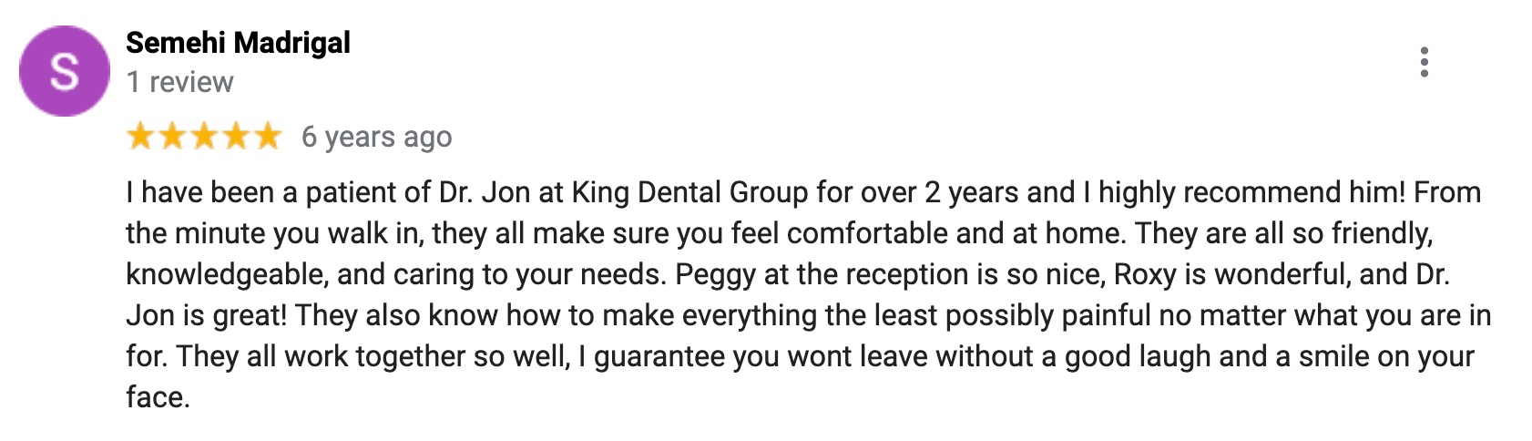Click the "6 years ago" timestamp
The height and width of the screenshot is (441, 1532).
tap(376, 137)
